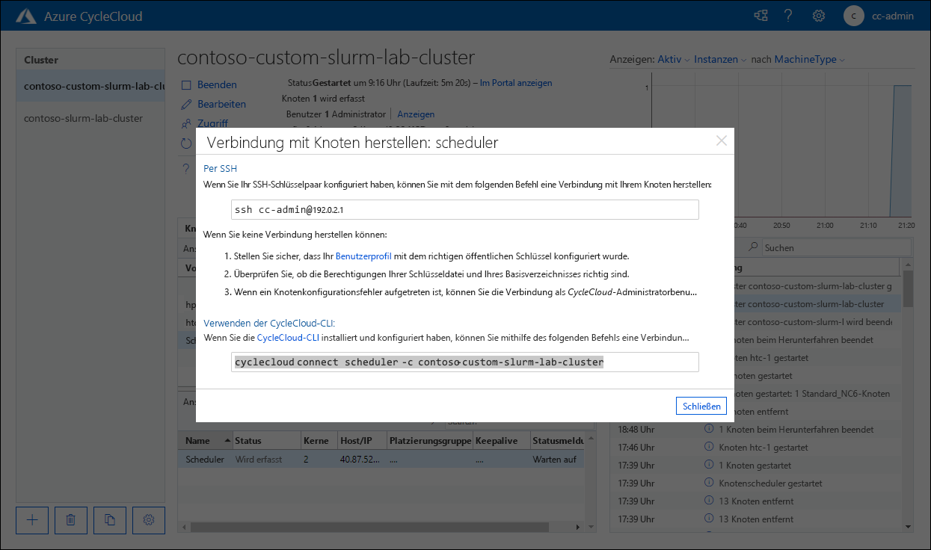Add a new cluster with the plus icon
This screenshot has height=550, width=931.
pyautogui.click(x=31, y=520)
